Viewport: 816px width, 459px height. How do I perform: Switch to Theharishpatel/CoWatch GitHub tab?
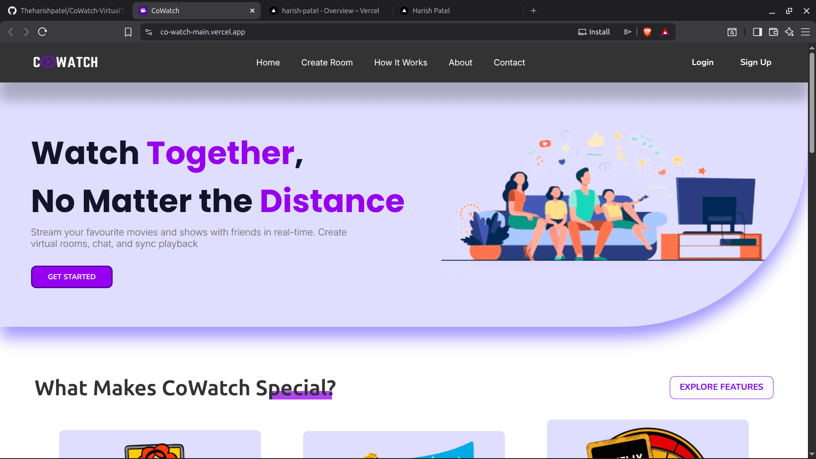pyautogui.click(x=66, y=11)
